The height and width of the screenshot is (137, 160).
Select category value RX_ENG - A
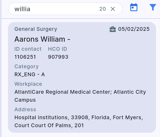point(30,74)
